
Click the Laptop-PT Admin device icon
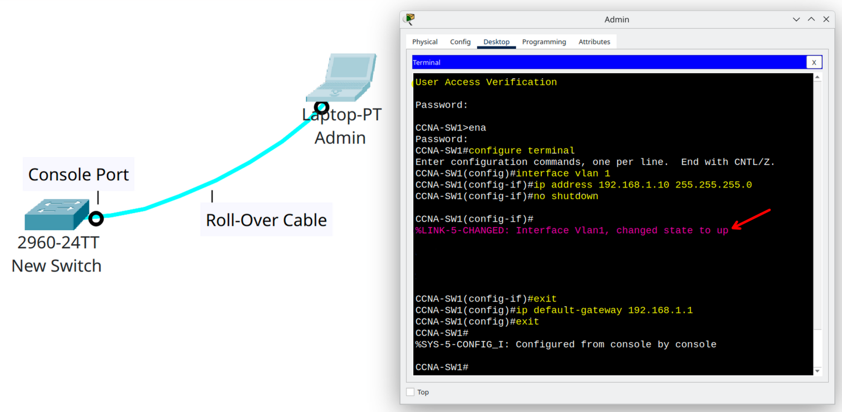[x=342, y=77]
